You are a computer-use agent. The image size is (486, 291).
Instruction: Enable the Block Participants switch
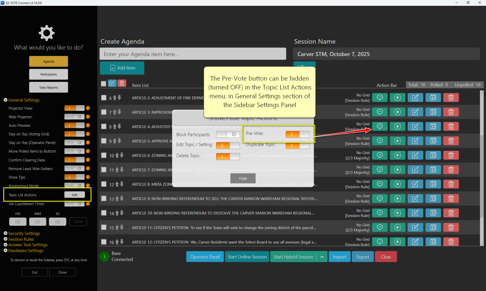pyautogui.click(x=228, y=134)
